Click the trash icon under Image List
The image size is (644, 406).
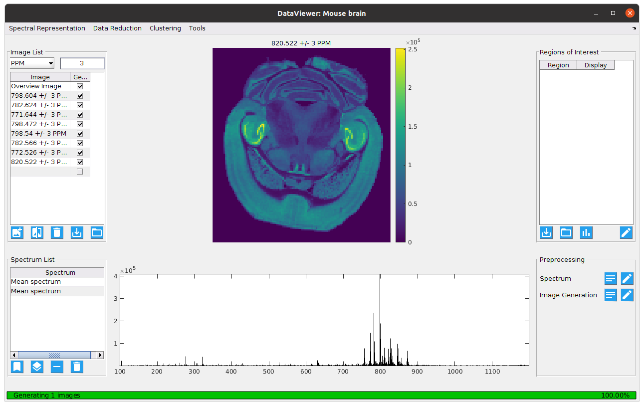pos(57,232)
